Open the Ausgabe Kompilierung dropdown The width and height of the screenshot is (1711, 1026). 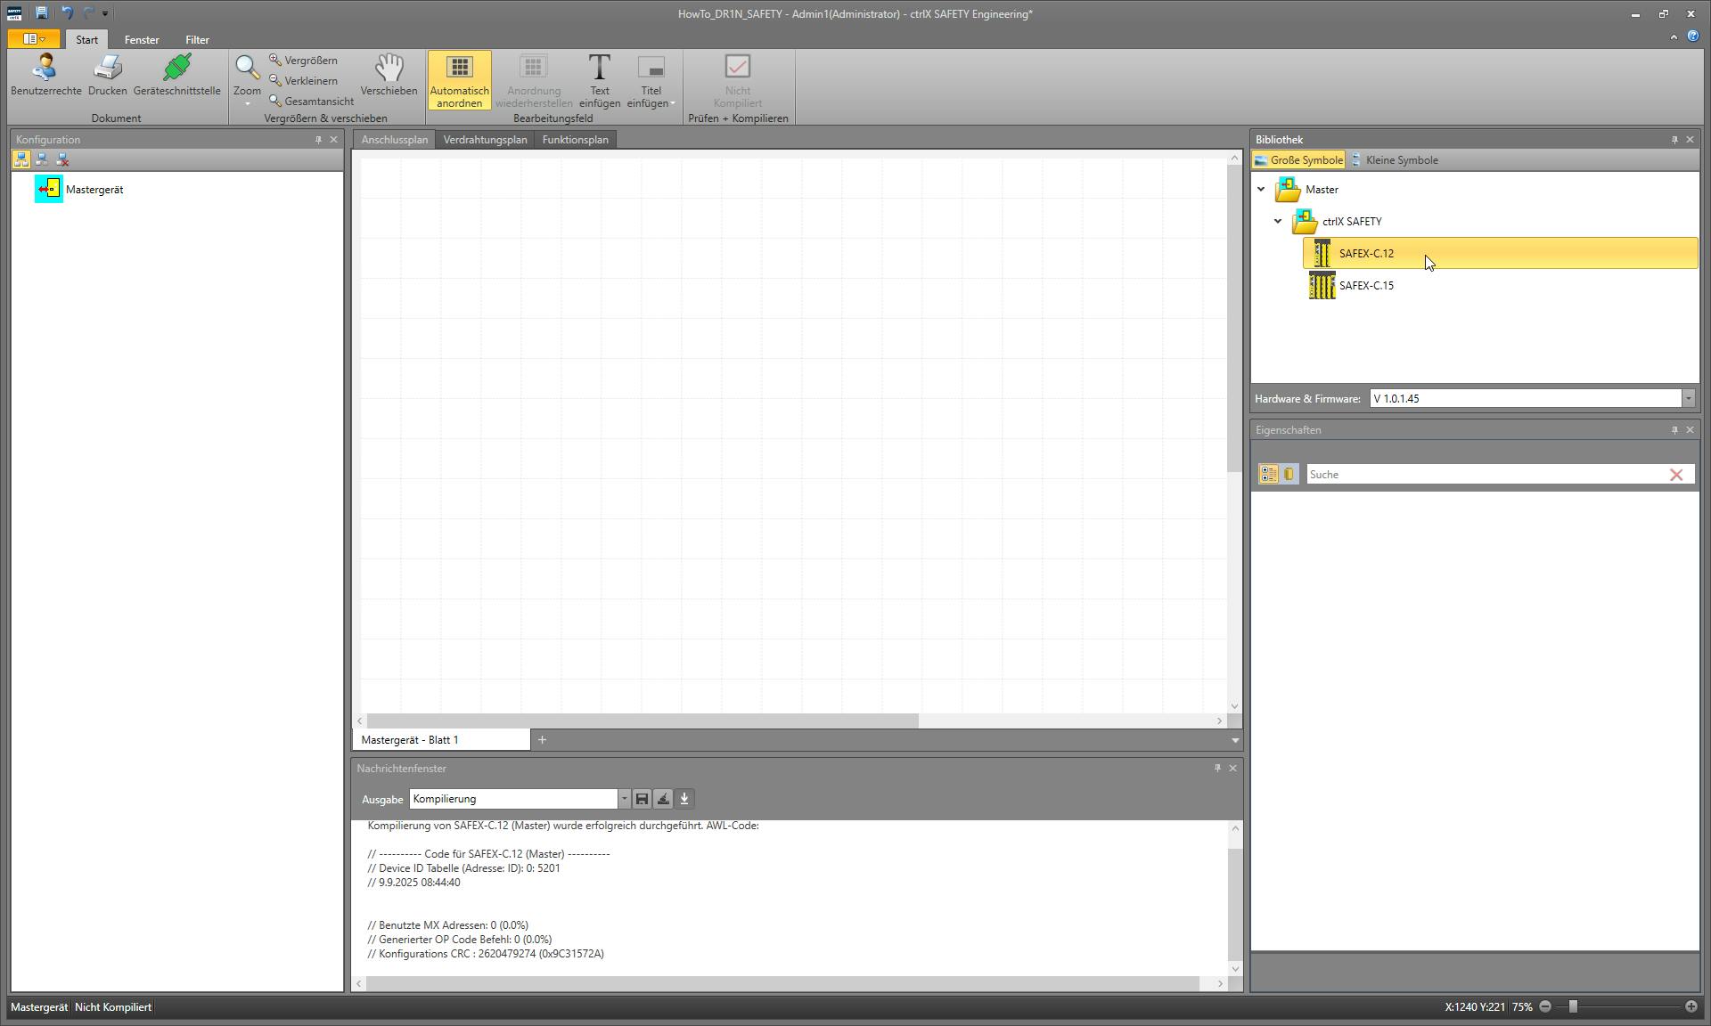click(x=624, y=799)
